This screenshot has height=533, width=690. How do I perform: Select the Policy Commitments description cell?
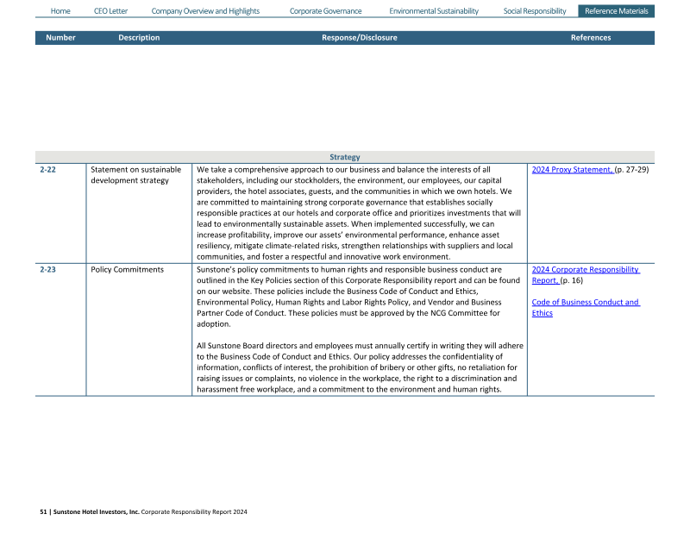[x=127, y=270]
